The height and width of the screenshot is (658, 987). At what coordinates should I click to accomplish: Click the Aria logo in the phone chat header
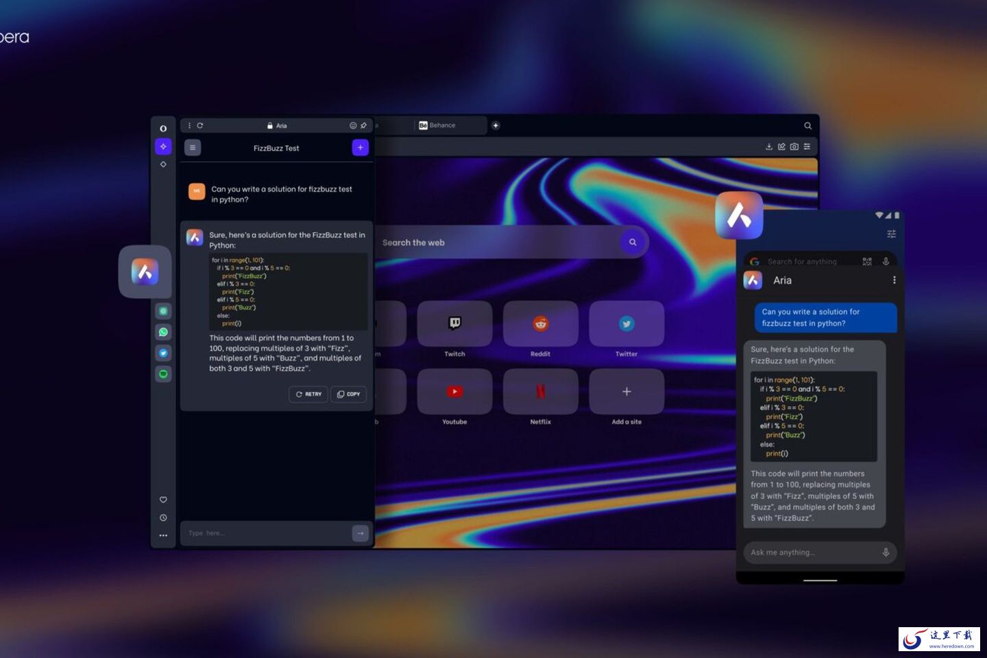(753, 280)
